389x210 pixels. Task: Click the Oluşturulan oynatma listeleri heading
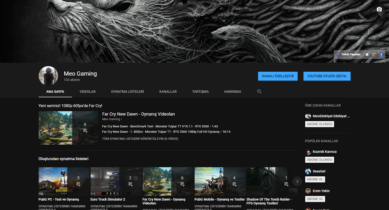click(x=63, y=159)
